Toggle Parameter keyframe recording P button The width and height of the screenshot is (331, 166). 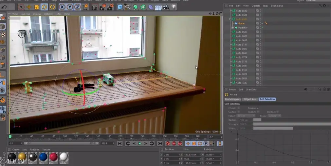[x=206, y=144]
